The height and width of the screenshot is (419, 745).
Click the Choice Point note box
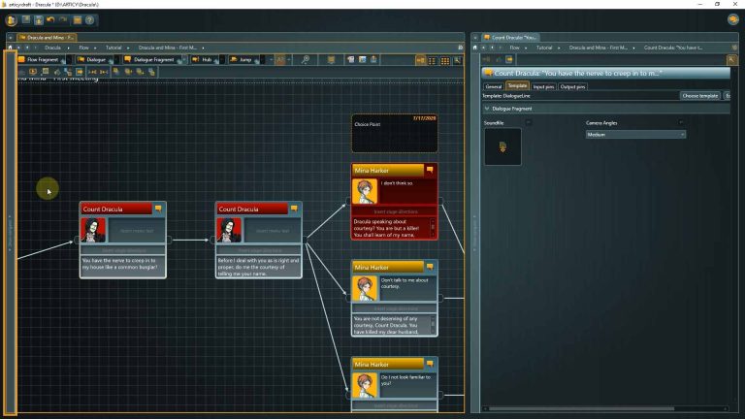(x=395, y=133)
